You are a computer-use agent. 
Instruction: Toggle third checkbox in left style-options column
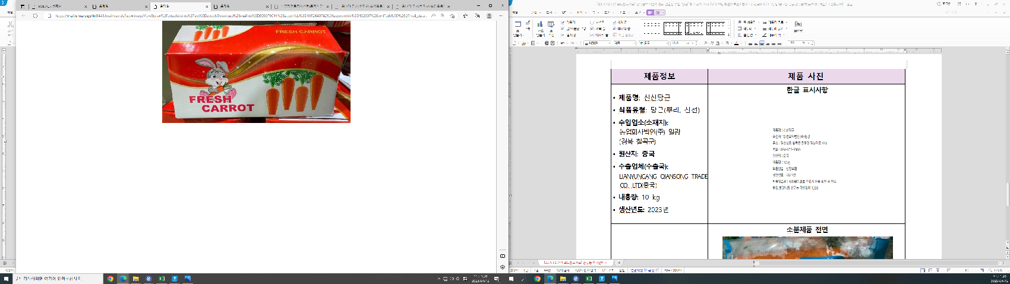(x=563, y=35)
